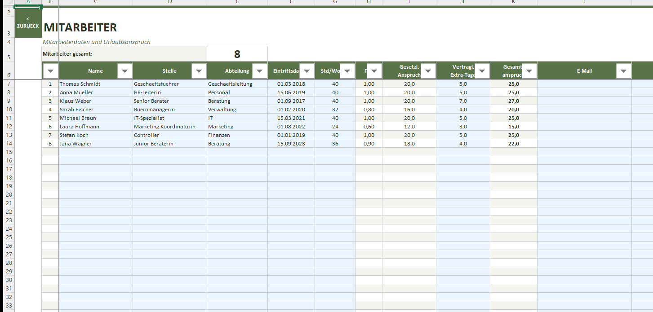Screen dimensions: 653x312
Task: Open the E-Mail column filter dropdown
Action: (623, 71)
